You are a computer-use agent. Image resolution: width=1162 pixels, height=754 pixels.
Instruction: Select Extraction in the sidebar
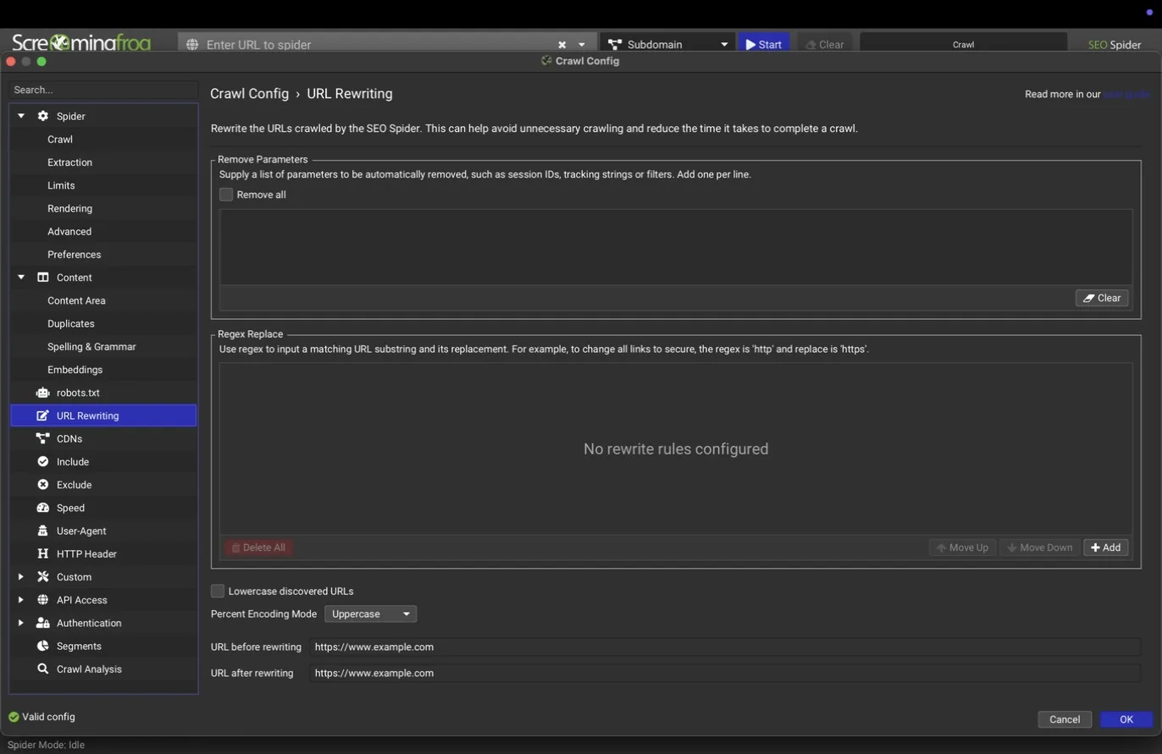coord(70,162)
